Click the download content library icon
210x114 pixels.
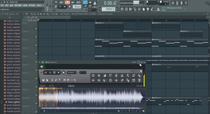tap(158, 9)
